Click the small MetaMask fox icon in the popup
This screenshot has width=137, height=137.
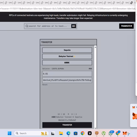[134, 107]
